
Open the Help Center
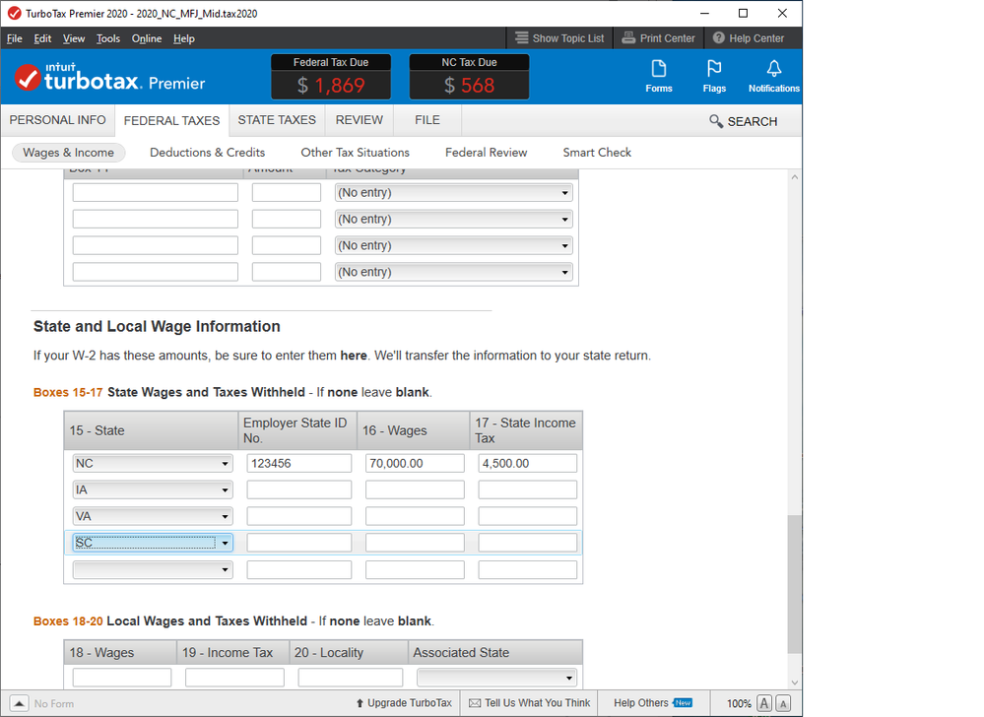(748, 38)
